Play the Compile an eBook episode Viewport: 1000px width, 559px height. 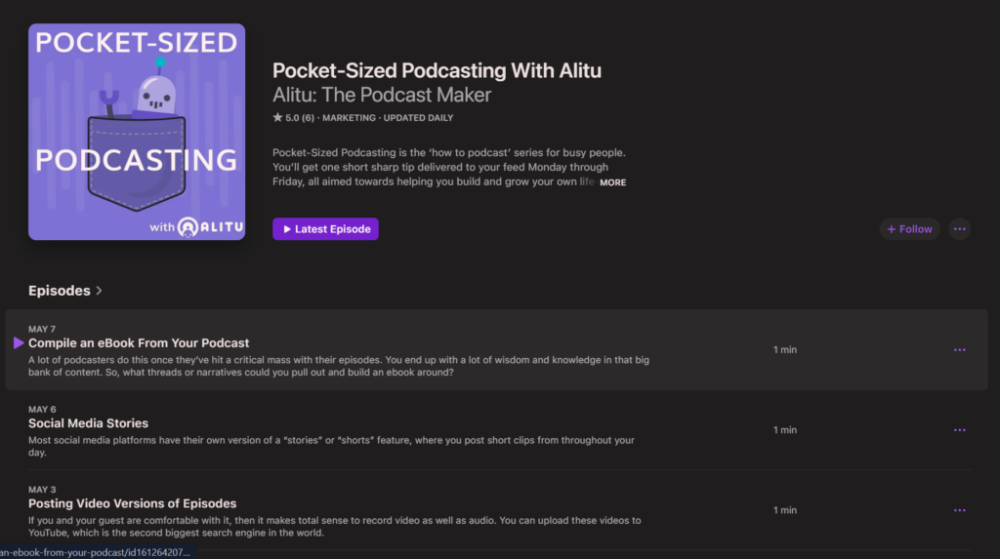pyautogui.click(x=19, y=343)
